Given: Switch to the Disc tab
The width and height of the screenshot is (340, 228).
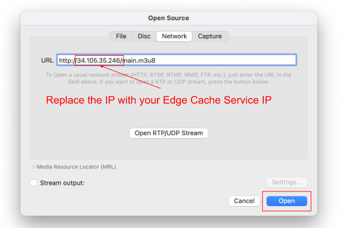Looking at the screenshot, I should tap(144, 36).
